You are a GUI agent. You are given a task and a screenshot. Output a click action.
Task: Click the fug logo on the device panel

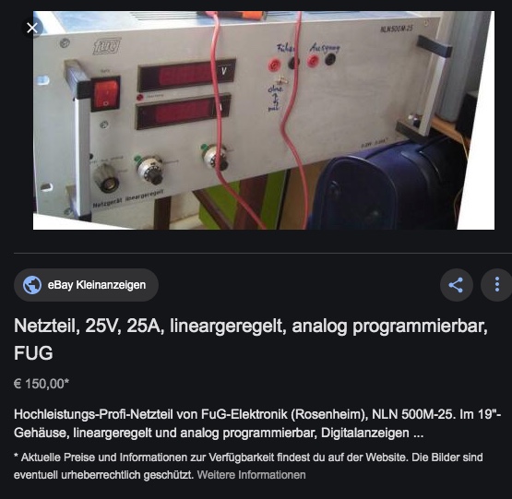click(107, 46)
